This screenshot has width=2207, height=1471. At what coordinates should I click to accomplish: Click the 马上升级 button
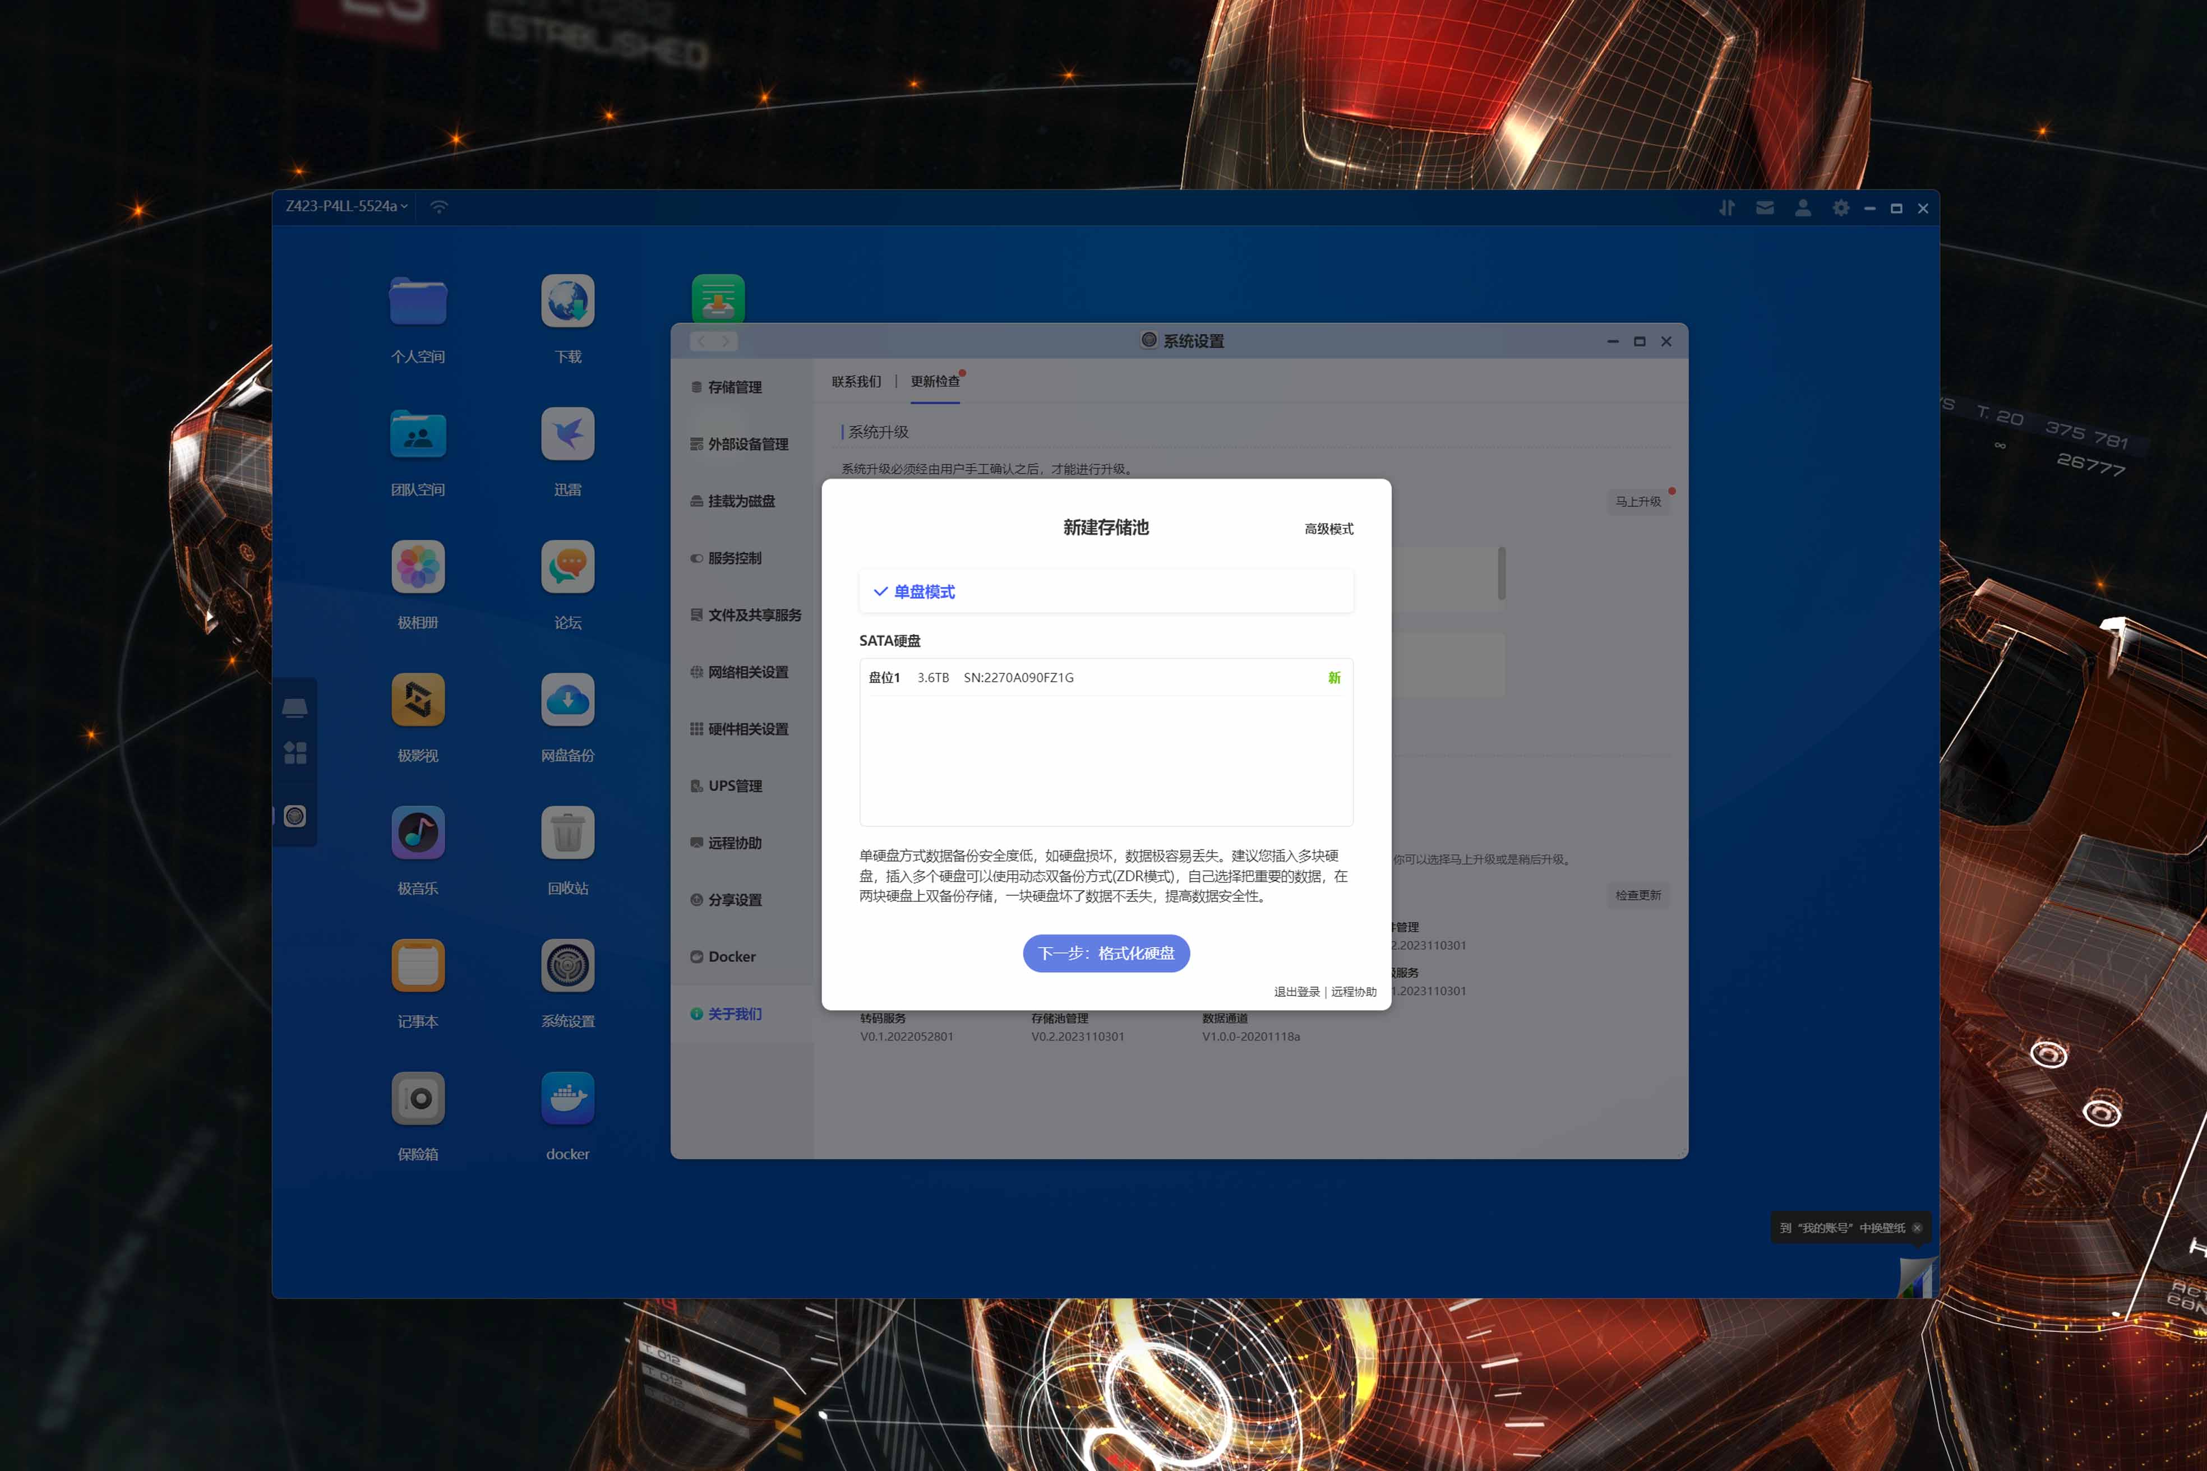(x=1637, y=502)
